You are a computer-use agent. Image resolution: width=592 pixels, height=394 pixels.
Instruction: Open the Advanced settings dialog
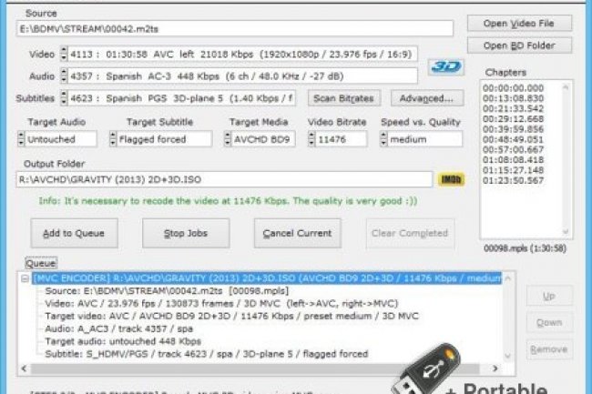click(426, 98)
